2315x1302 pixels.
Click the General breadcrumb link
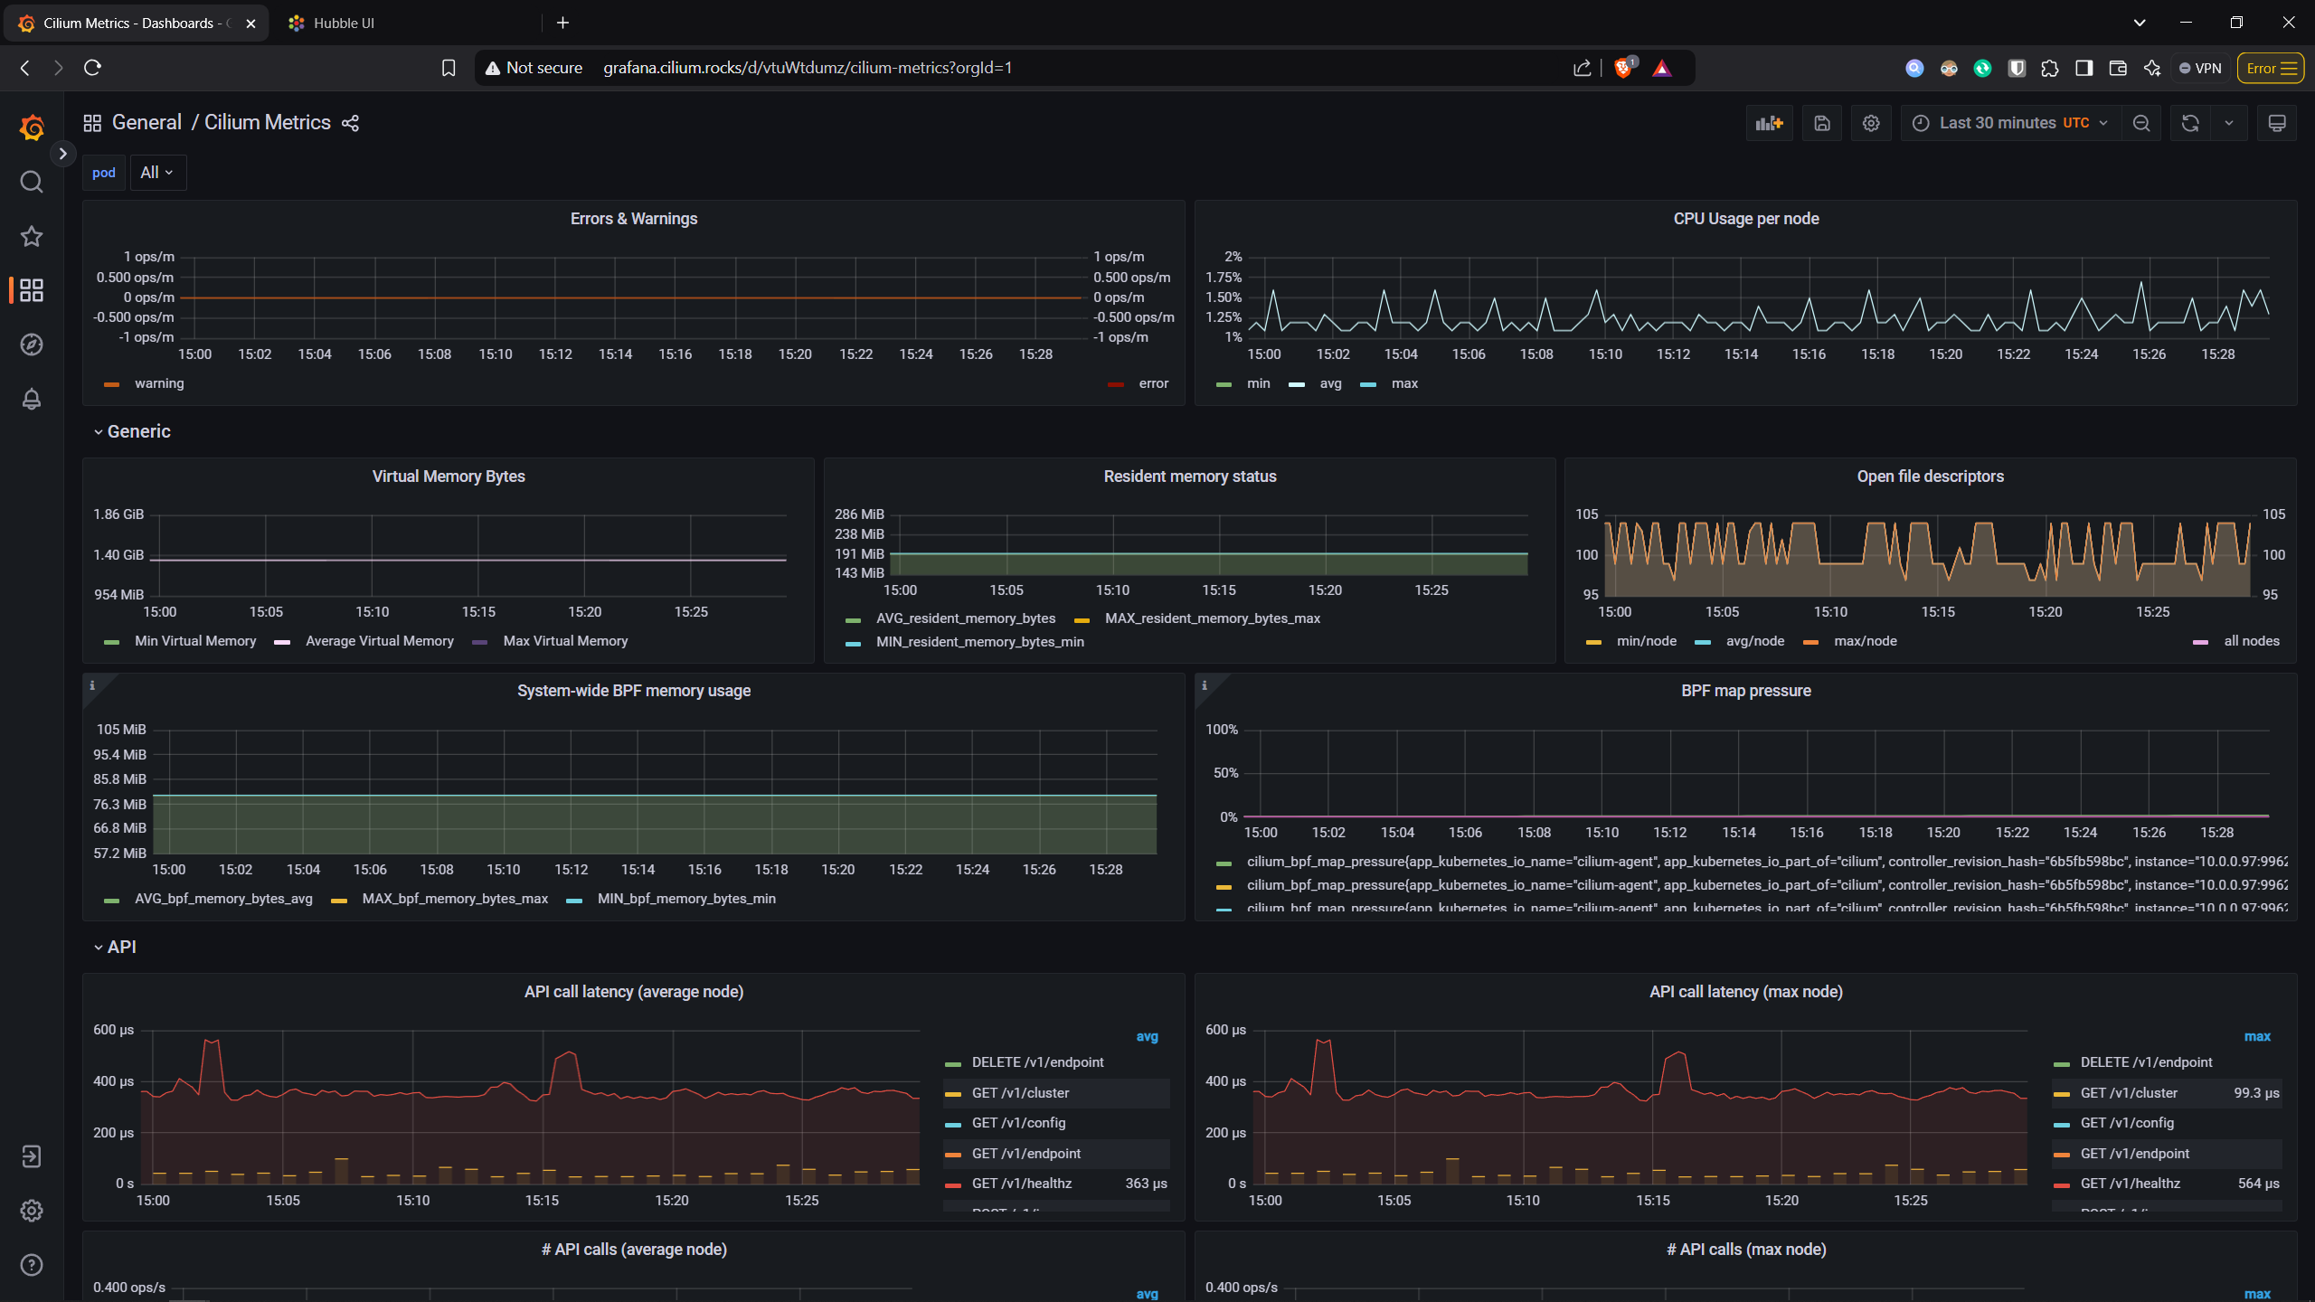tap(146, 123)
